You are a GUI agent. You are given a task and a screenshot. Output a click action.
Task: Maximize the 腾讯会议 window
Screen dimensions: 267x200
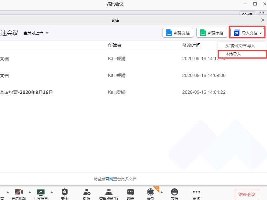point(255,4)
